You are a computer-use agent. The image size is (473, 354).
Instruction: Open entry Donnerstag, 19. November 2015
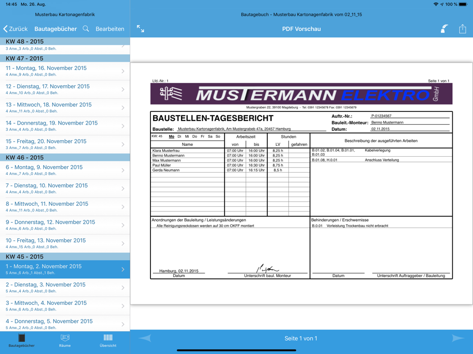(65, 126)
